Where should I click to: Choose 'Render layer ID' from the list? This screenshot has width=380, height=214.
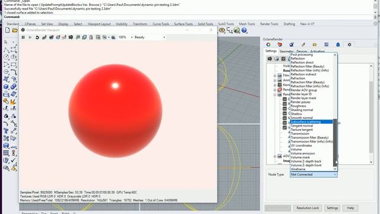tap(301, 94)
